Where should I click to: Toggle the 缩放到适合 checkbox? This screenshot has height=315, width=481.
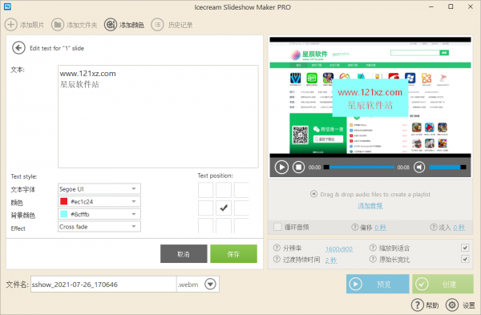pos(465,248)
